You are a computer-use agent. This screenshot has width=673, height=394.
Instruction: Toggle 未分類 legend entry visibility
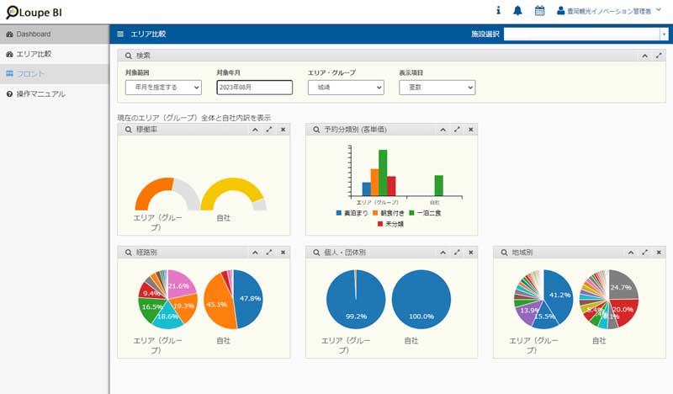tap(391, 224)
